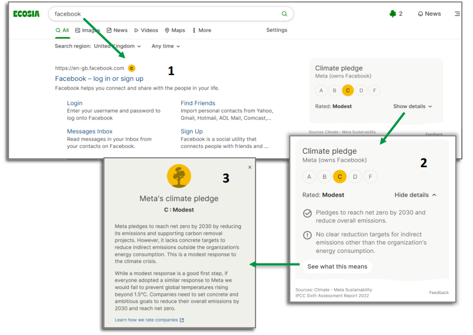Select rating A in expanded climate pledge panel
This screenshot has width=473, height=335.
click(x=309, y=177)
